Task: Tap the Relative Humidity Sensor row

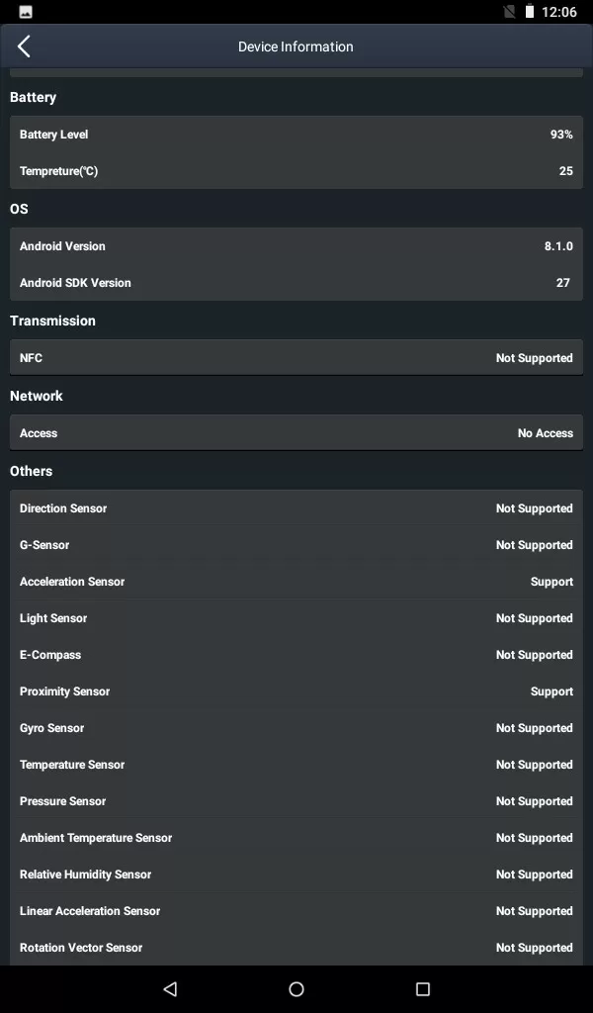Action: coord(296,875)
